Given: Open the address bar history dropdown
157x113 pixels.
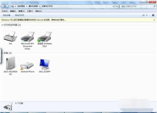Looking at the screenshot, I should (113, 7).
